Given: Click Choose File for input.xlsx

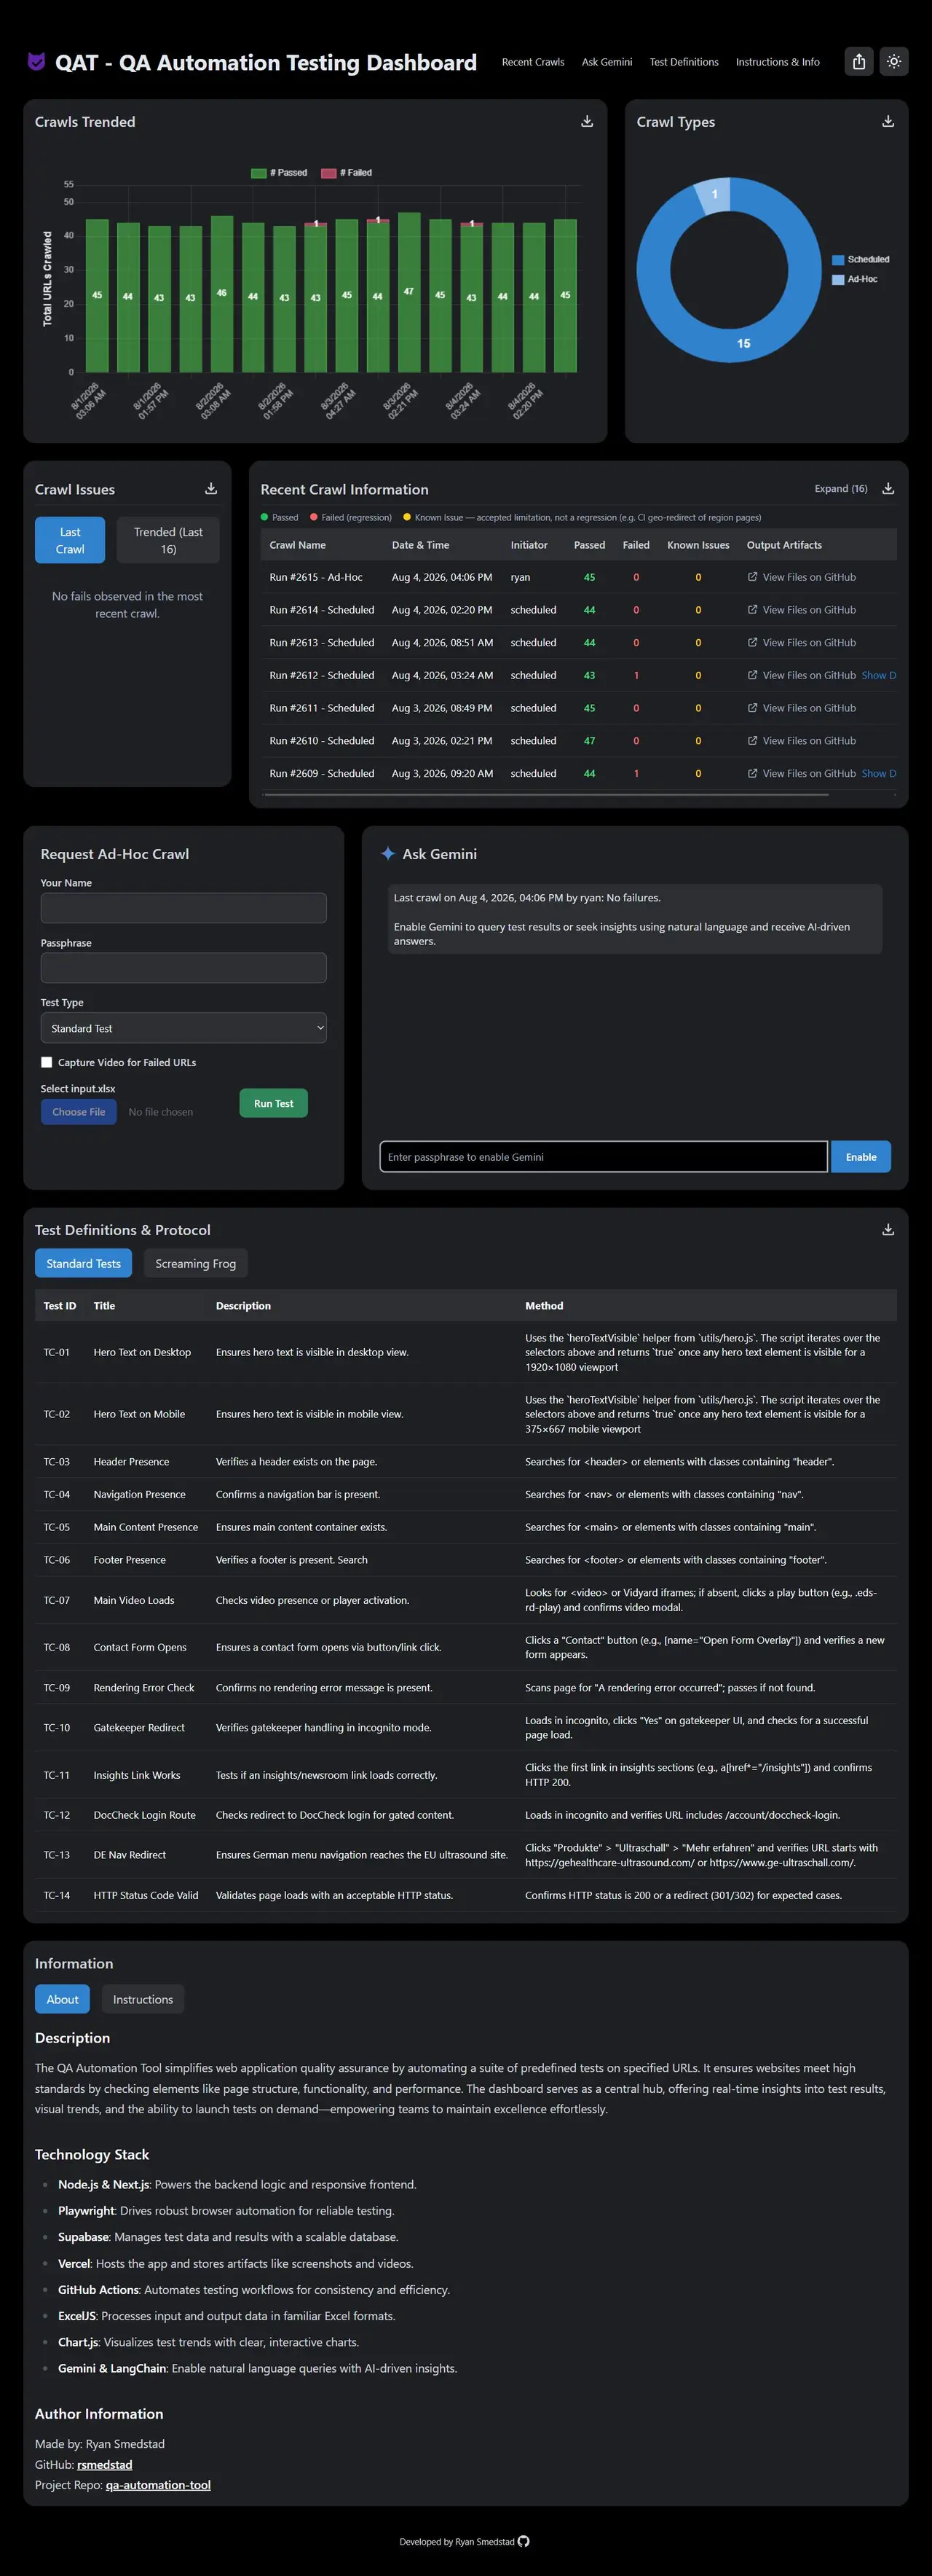Looking at the screenshot, I should pyautogui.click(x=79, y=1112).
